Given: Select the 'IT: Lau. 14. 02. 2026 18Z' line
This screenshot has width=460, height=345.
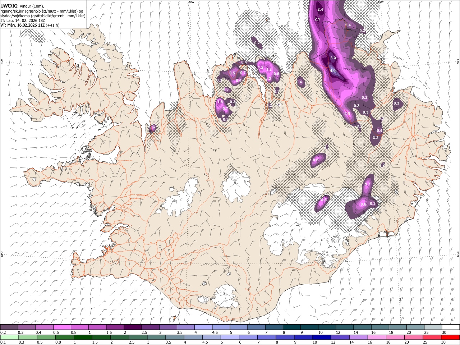Looking at the screenshot, I should (23, 20).
